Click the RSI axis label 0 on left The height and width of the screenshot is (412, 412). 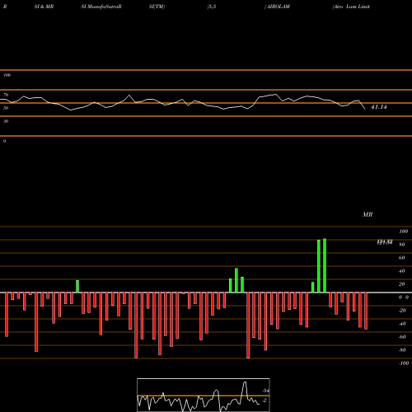coord(4,141)
